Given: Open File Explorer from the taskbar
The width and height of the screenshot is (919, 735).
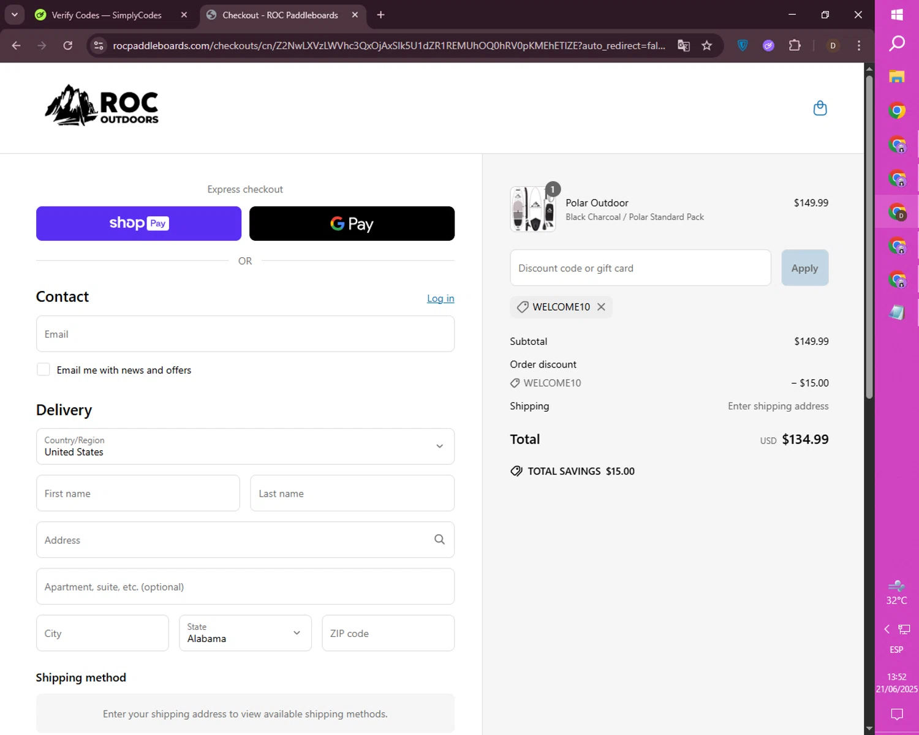Looking at the screenshot, I should 897,77.
